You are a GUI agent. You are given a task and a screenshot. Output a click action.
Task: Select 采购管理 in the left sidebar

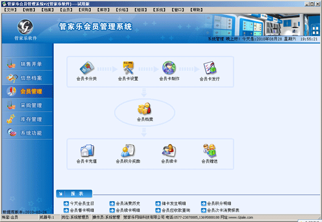click(27, 105)
